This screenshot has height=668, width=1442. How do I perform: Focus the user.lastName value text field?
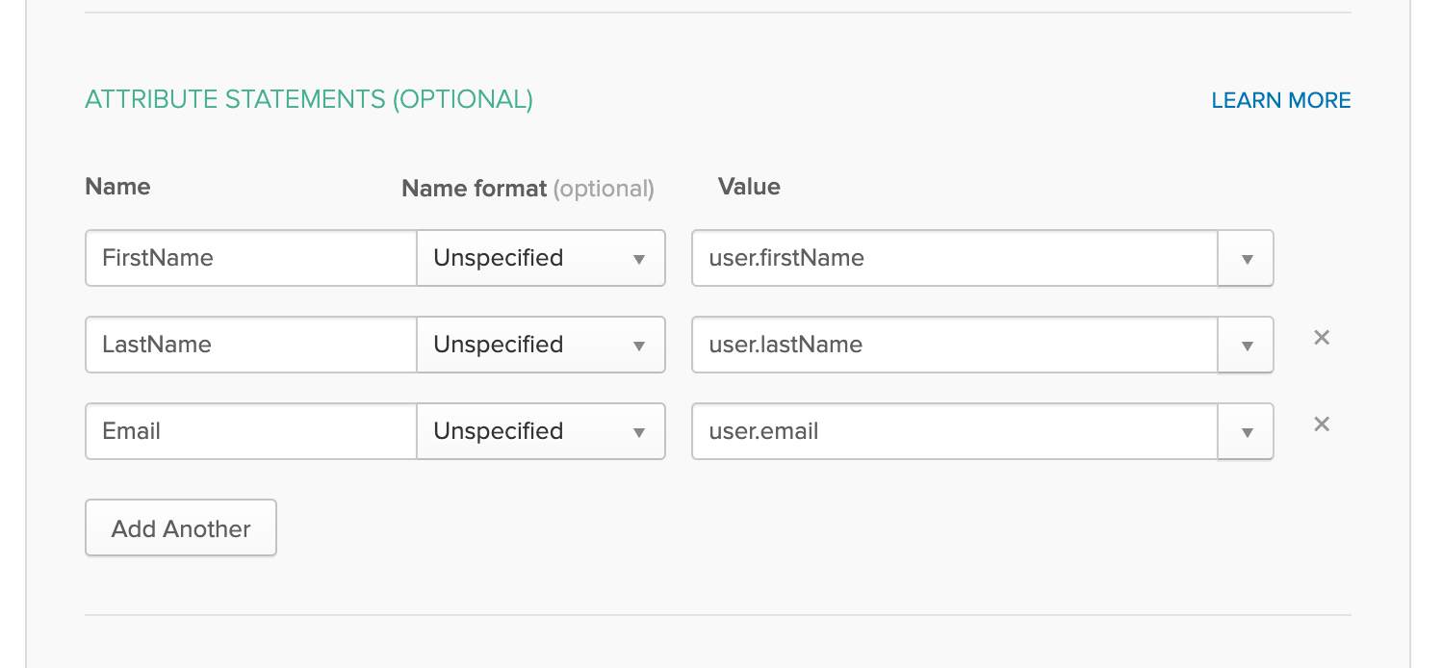(x=954, y=345)
